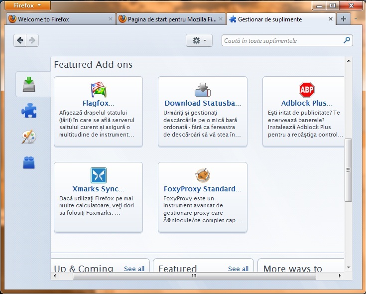
Task: Click the Flagfox description text
Action: pyautogui.click(x=97, y=124)
